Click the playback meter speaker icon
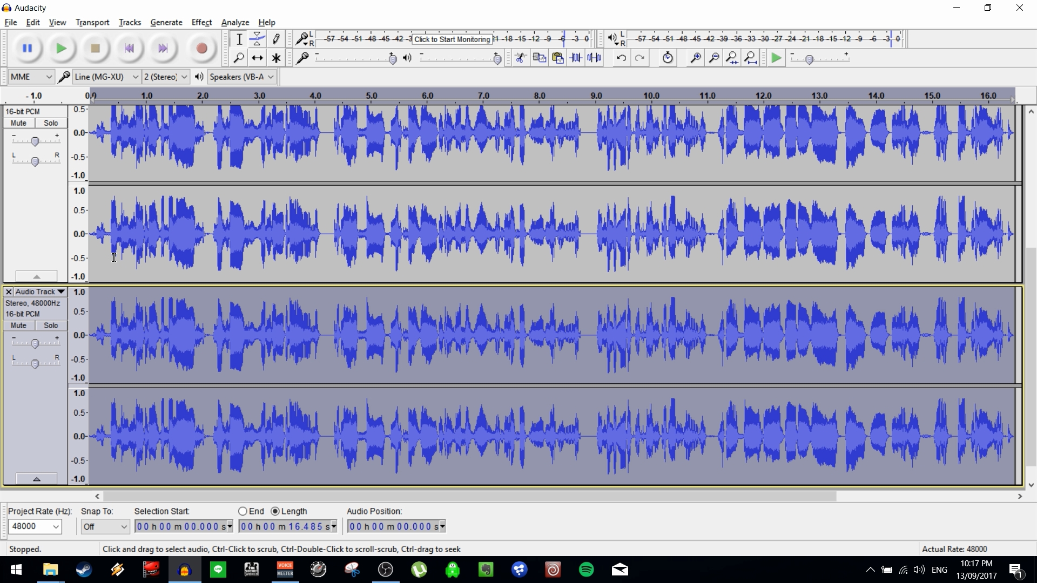1037x583 pixels. tap(611, 38)
